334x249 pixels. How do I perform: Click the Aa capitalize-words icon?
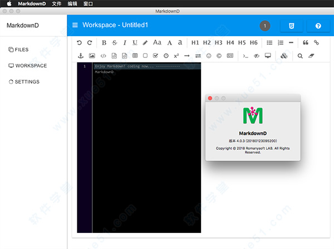[157, 42]
